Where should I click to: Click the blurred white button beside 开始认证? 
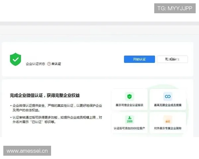point(172,59)
